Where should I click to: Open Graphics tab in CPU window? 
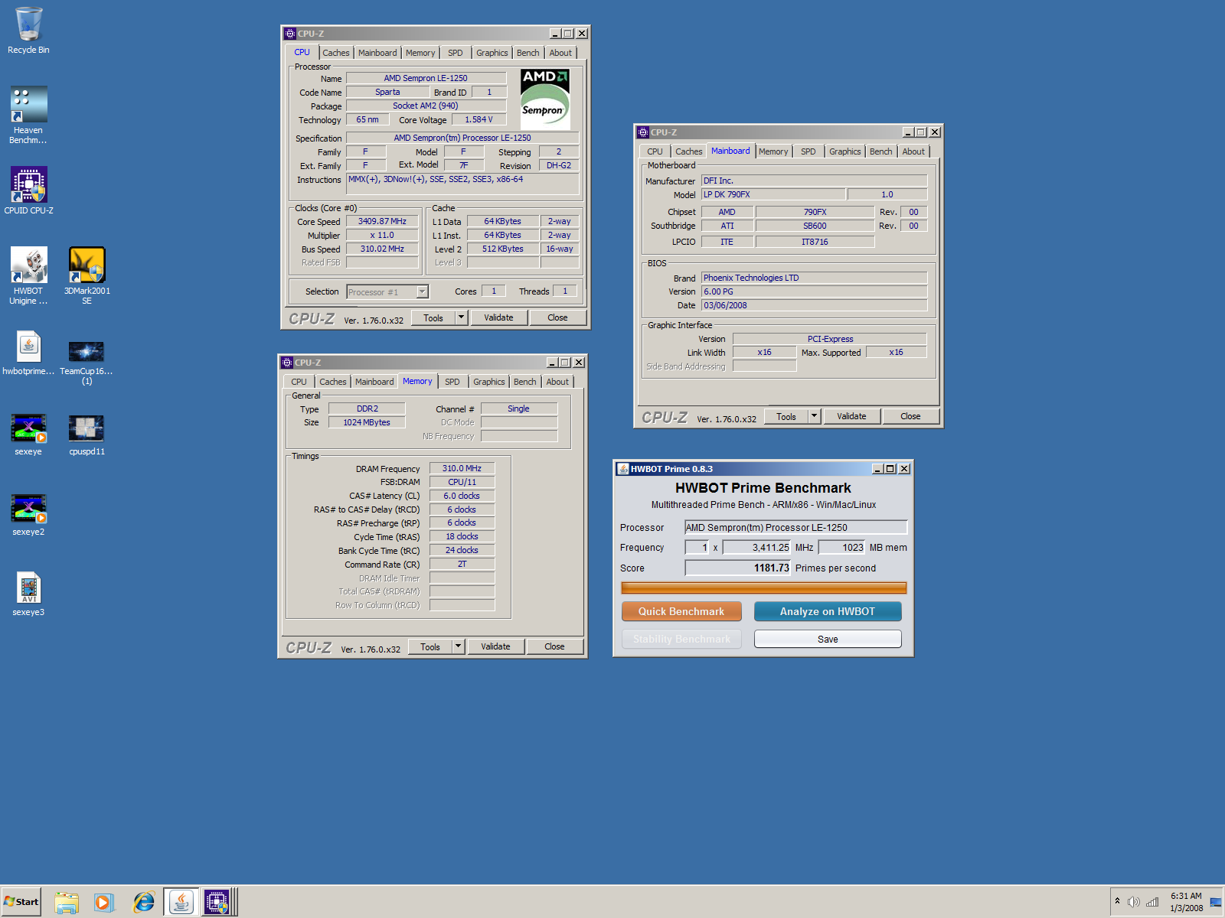[492, 53]
